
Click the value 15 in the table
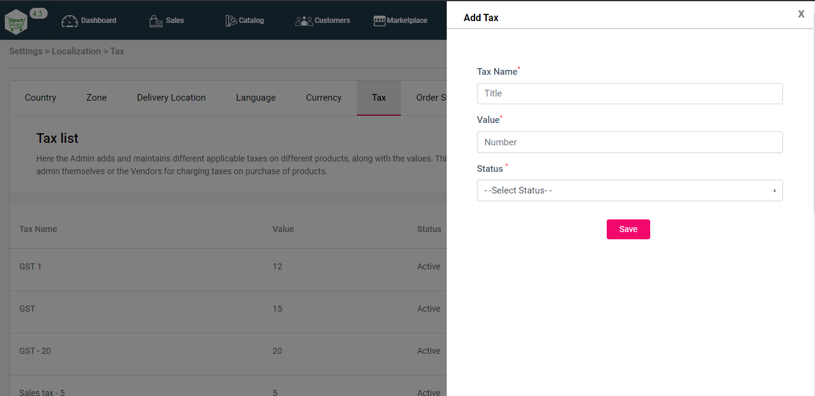pos(278,309)
